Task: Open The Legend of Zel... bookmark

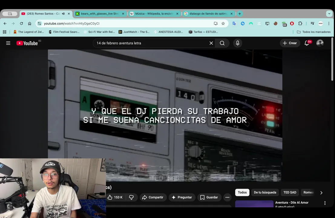Action: coord(28,32)
